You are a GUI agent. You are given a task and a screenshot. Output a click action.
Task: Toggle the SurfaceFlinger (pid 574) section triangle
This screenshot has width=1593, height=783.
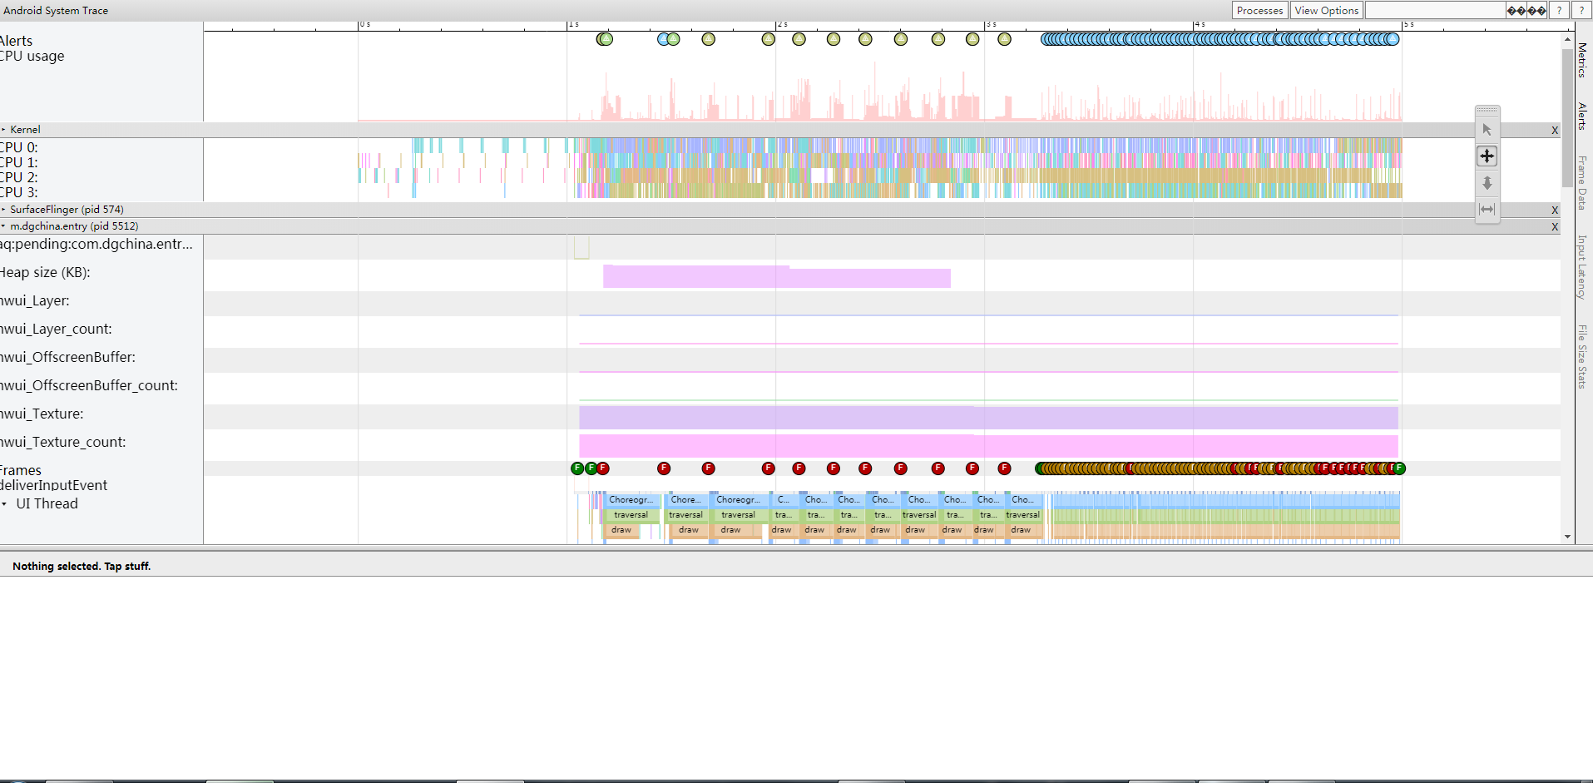tap(3, 210)
